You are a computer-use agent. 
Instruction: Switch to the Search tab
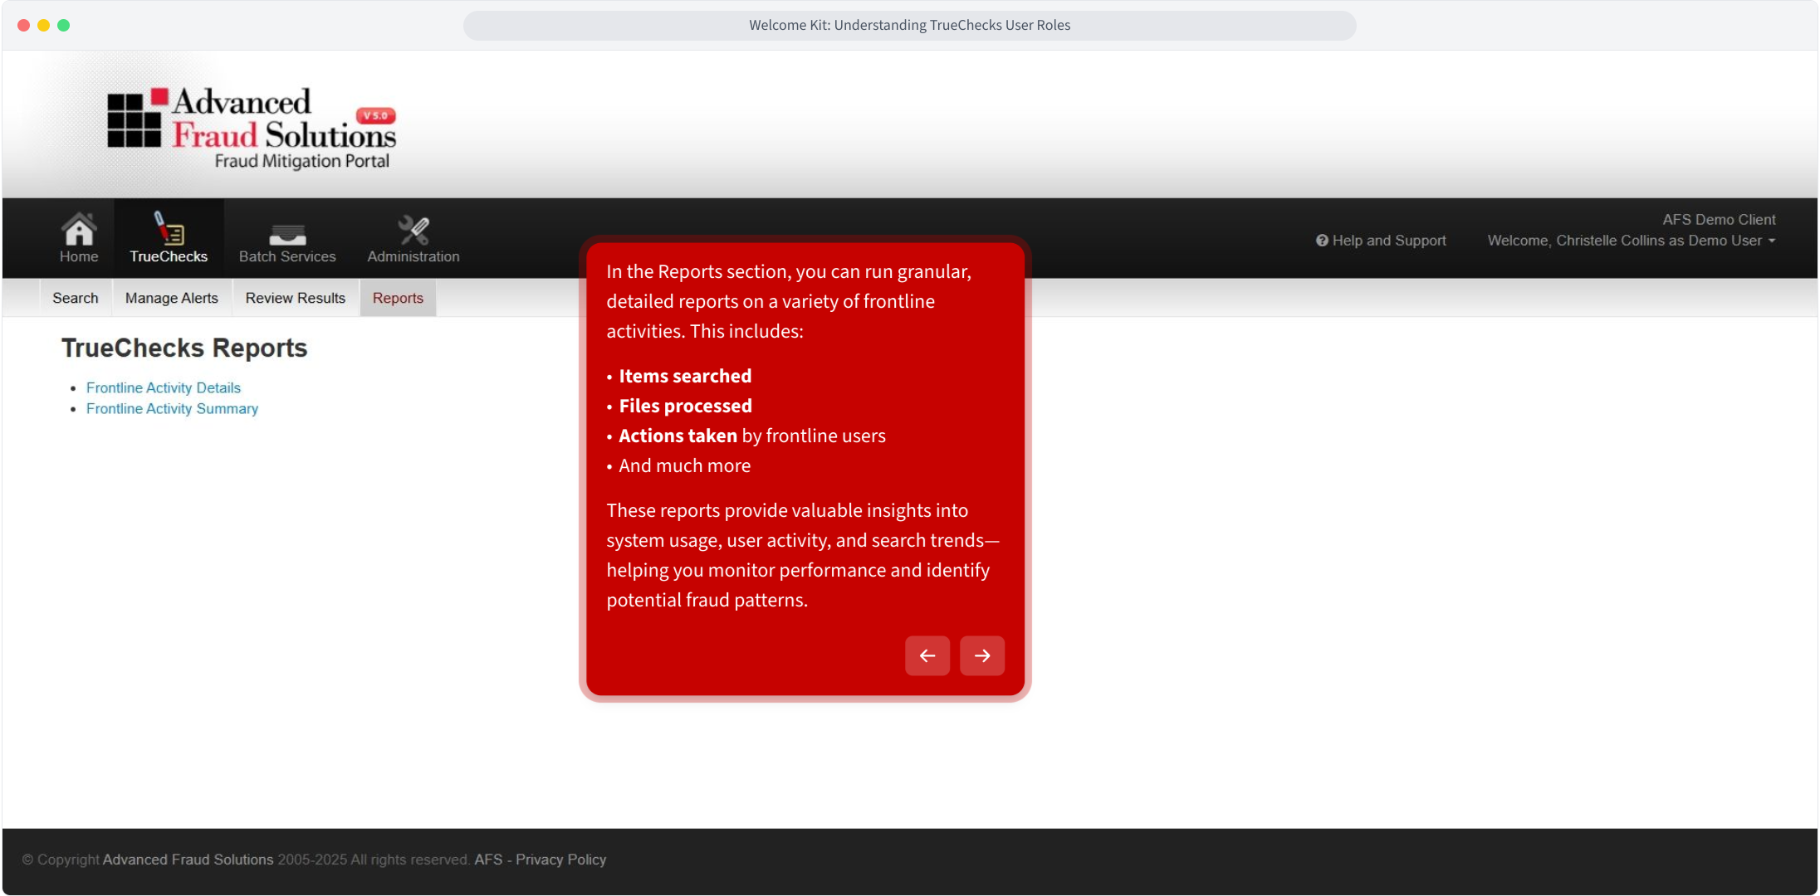pyautogui.click(x=76, y=298)
